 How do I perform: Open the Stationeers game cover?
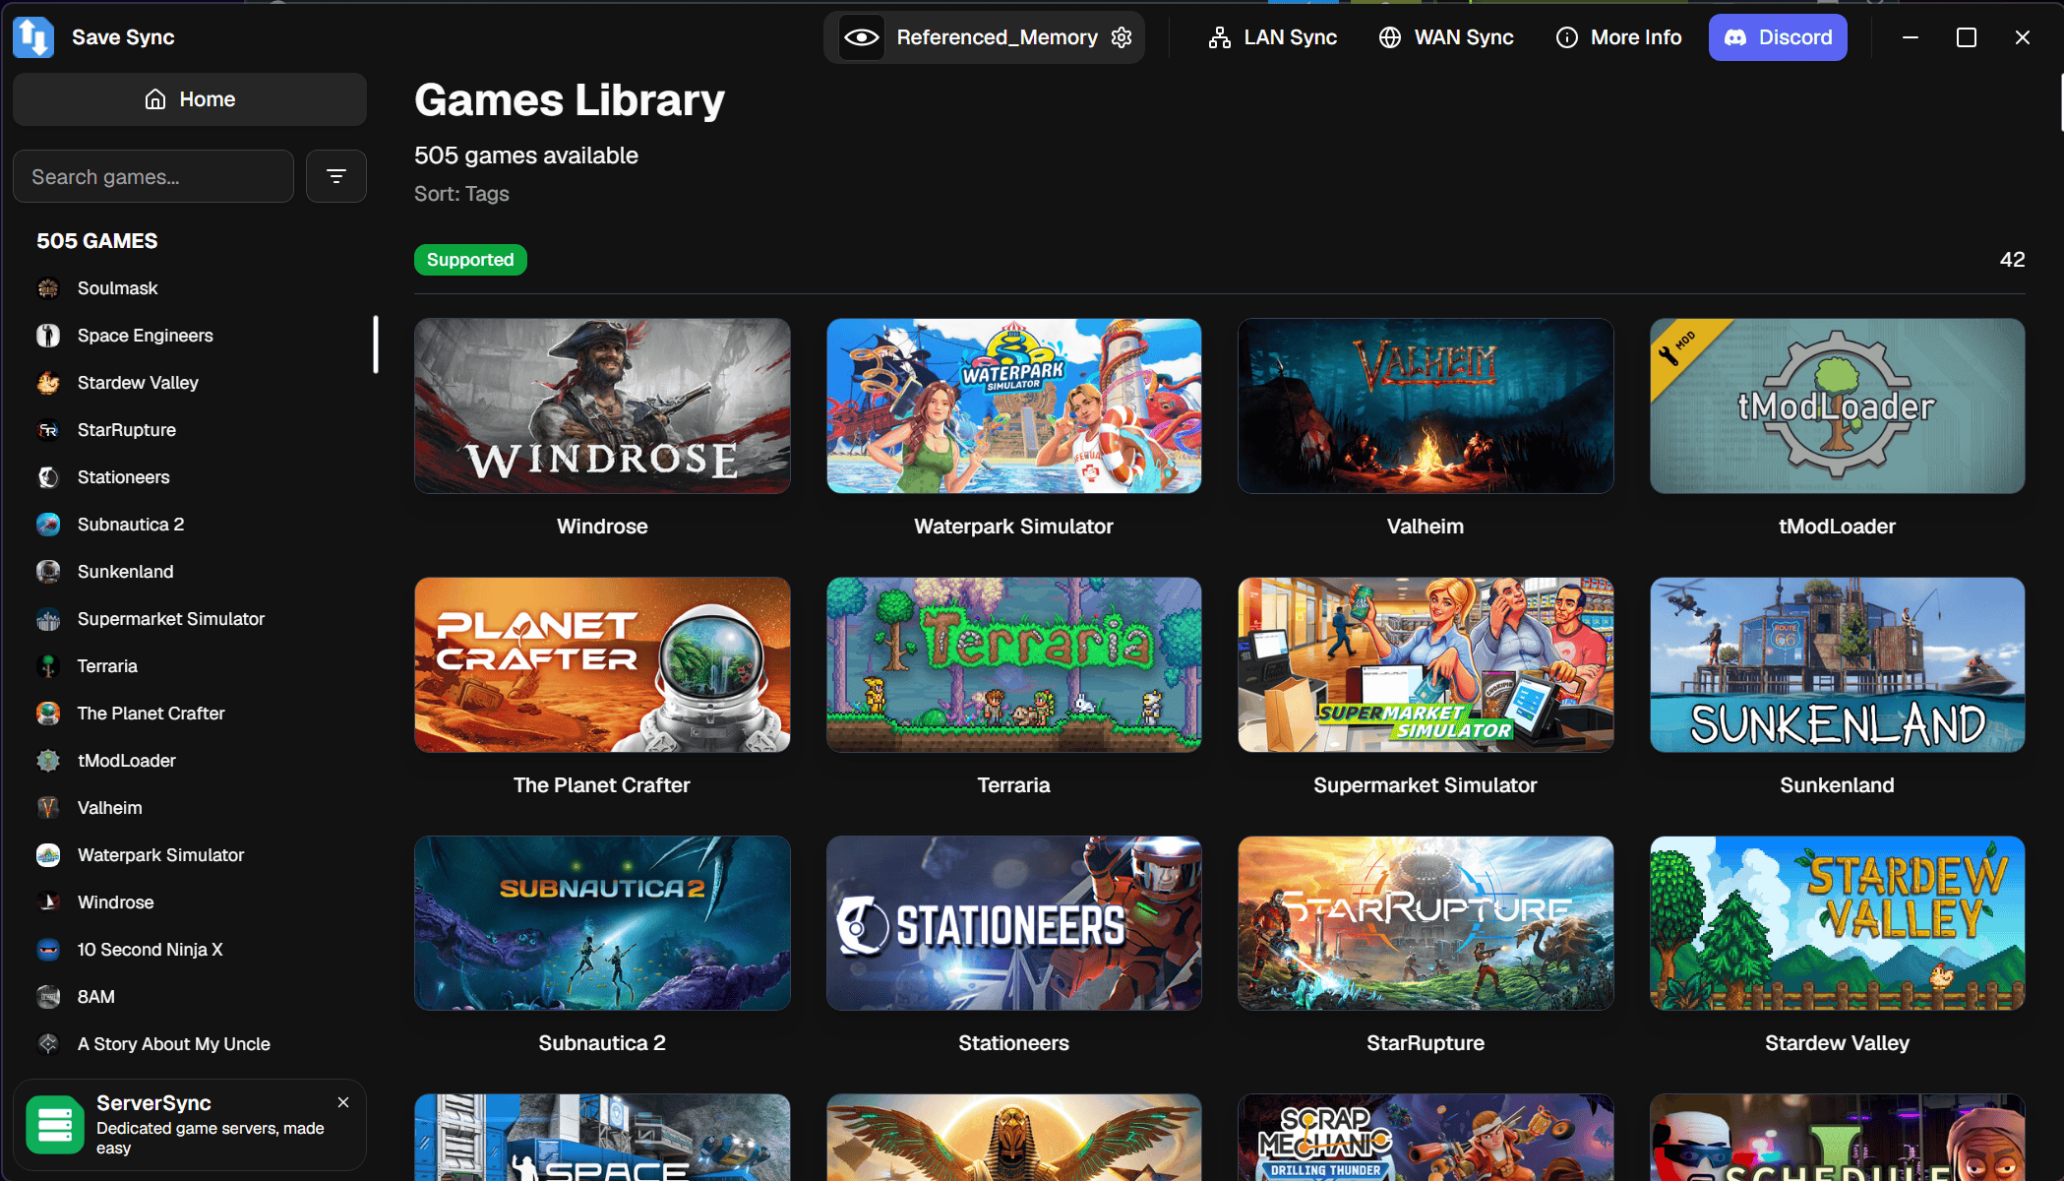[1014, 923]
